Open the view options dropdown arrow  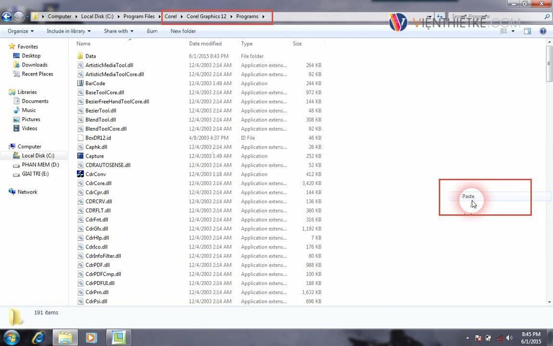pos(513,31)
